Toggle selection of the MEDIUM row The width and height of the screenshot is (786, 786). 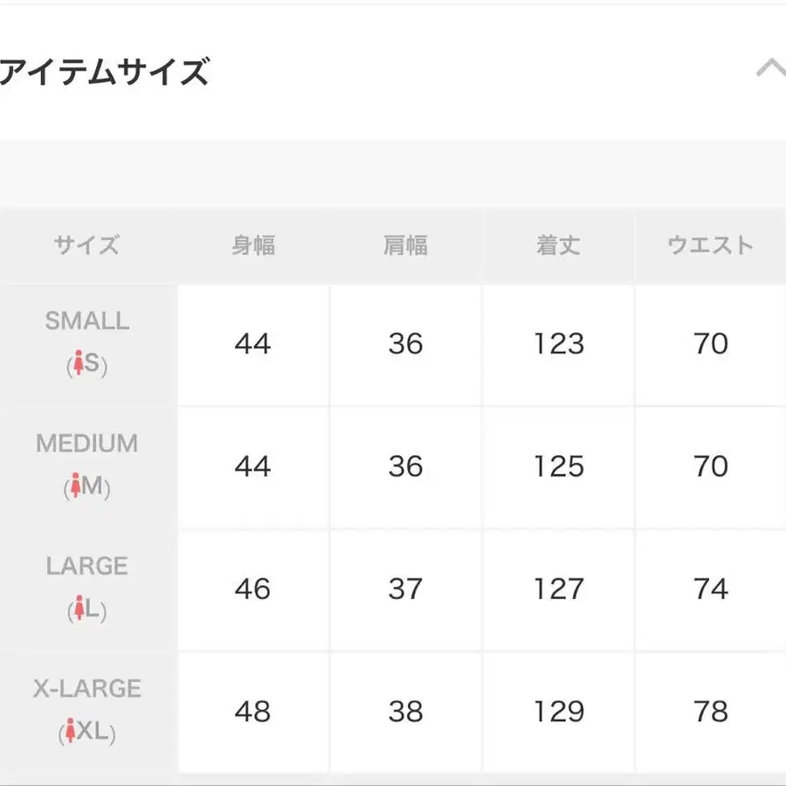point(86,466)
